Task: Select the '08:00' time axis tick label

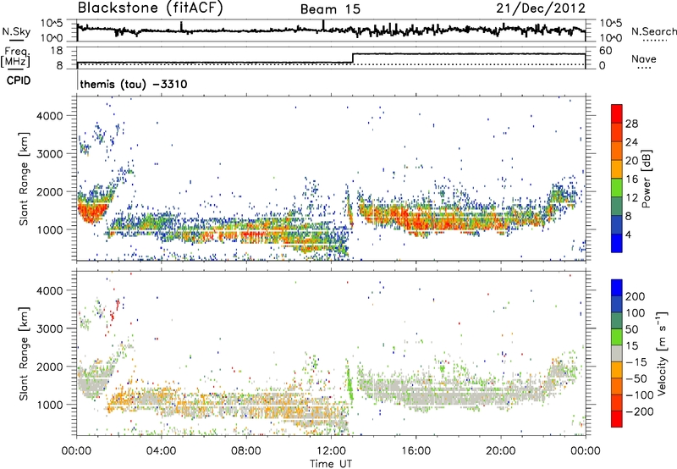Action: pyautogui.click(x=245, y=450)
